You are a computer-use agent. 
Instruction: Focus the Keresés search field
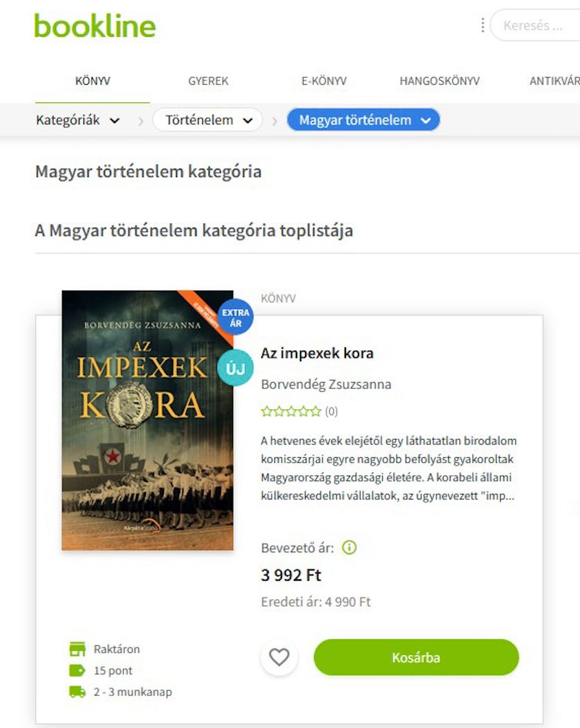[535, 25]
